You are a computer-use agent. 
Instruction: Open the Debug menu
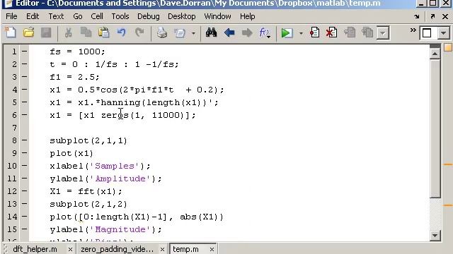pos(148,16)
